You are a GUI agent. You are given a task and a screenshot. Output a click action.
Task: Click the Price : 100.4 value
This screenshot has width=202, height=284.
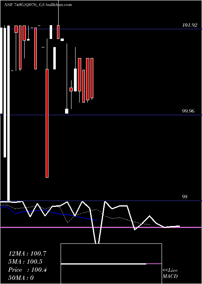click(x=27, y=270)
